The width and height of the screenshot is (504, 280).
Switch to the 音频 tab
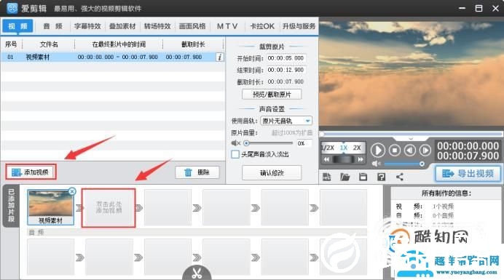pos(52,26)
